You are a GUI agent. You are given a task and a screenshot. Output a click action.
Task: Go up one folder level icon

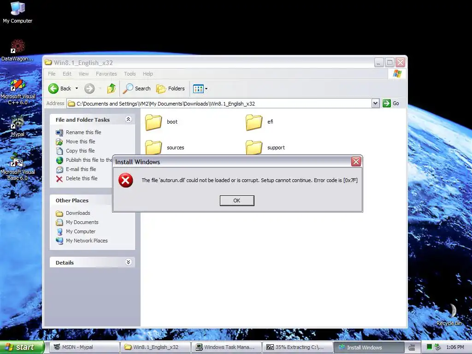(x=112, y=88)
